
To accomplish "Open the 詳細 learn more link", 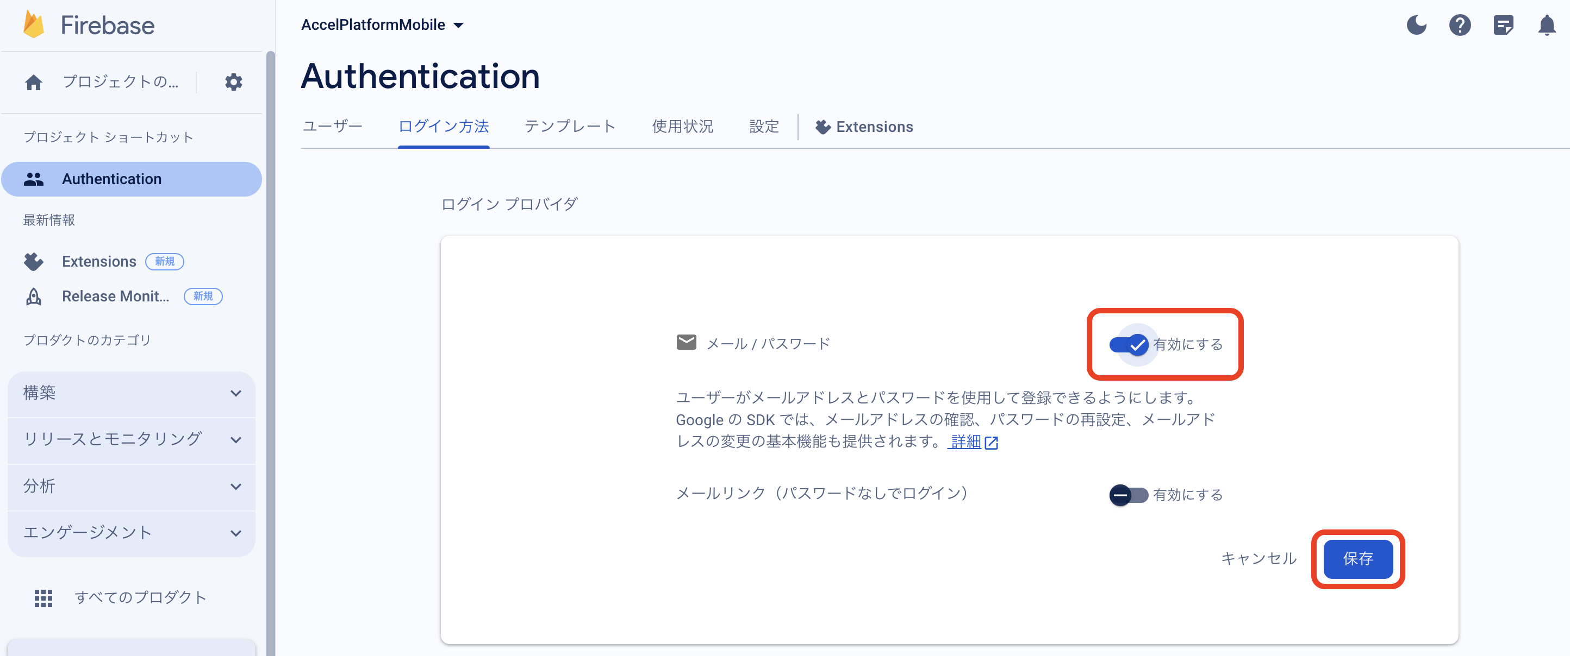I will tap(966, 441).
